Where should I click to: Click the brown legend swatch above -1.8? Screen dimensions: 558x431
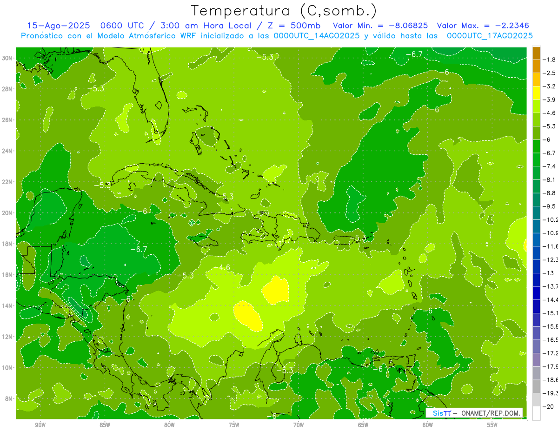click(536, 53)
